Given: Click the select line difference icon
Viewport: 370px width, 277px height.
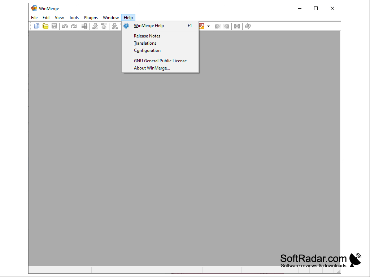Looking at the screenshot, I should point(84,26).
